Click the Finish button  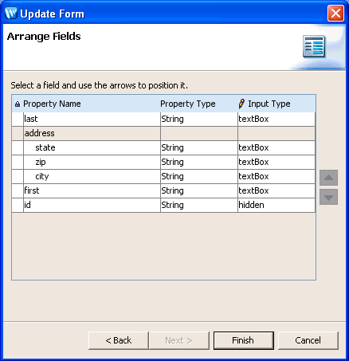244,340
